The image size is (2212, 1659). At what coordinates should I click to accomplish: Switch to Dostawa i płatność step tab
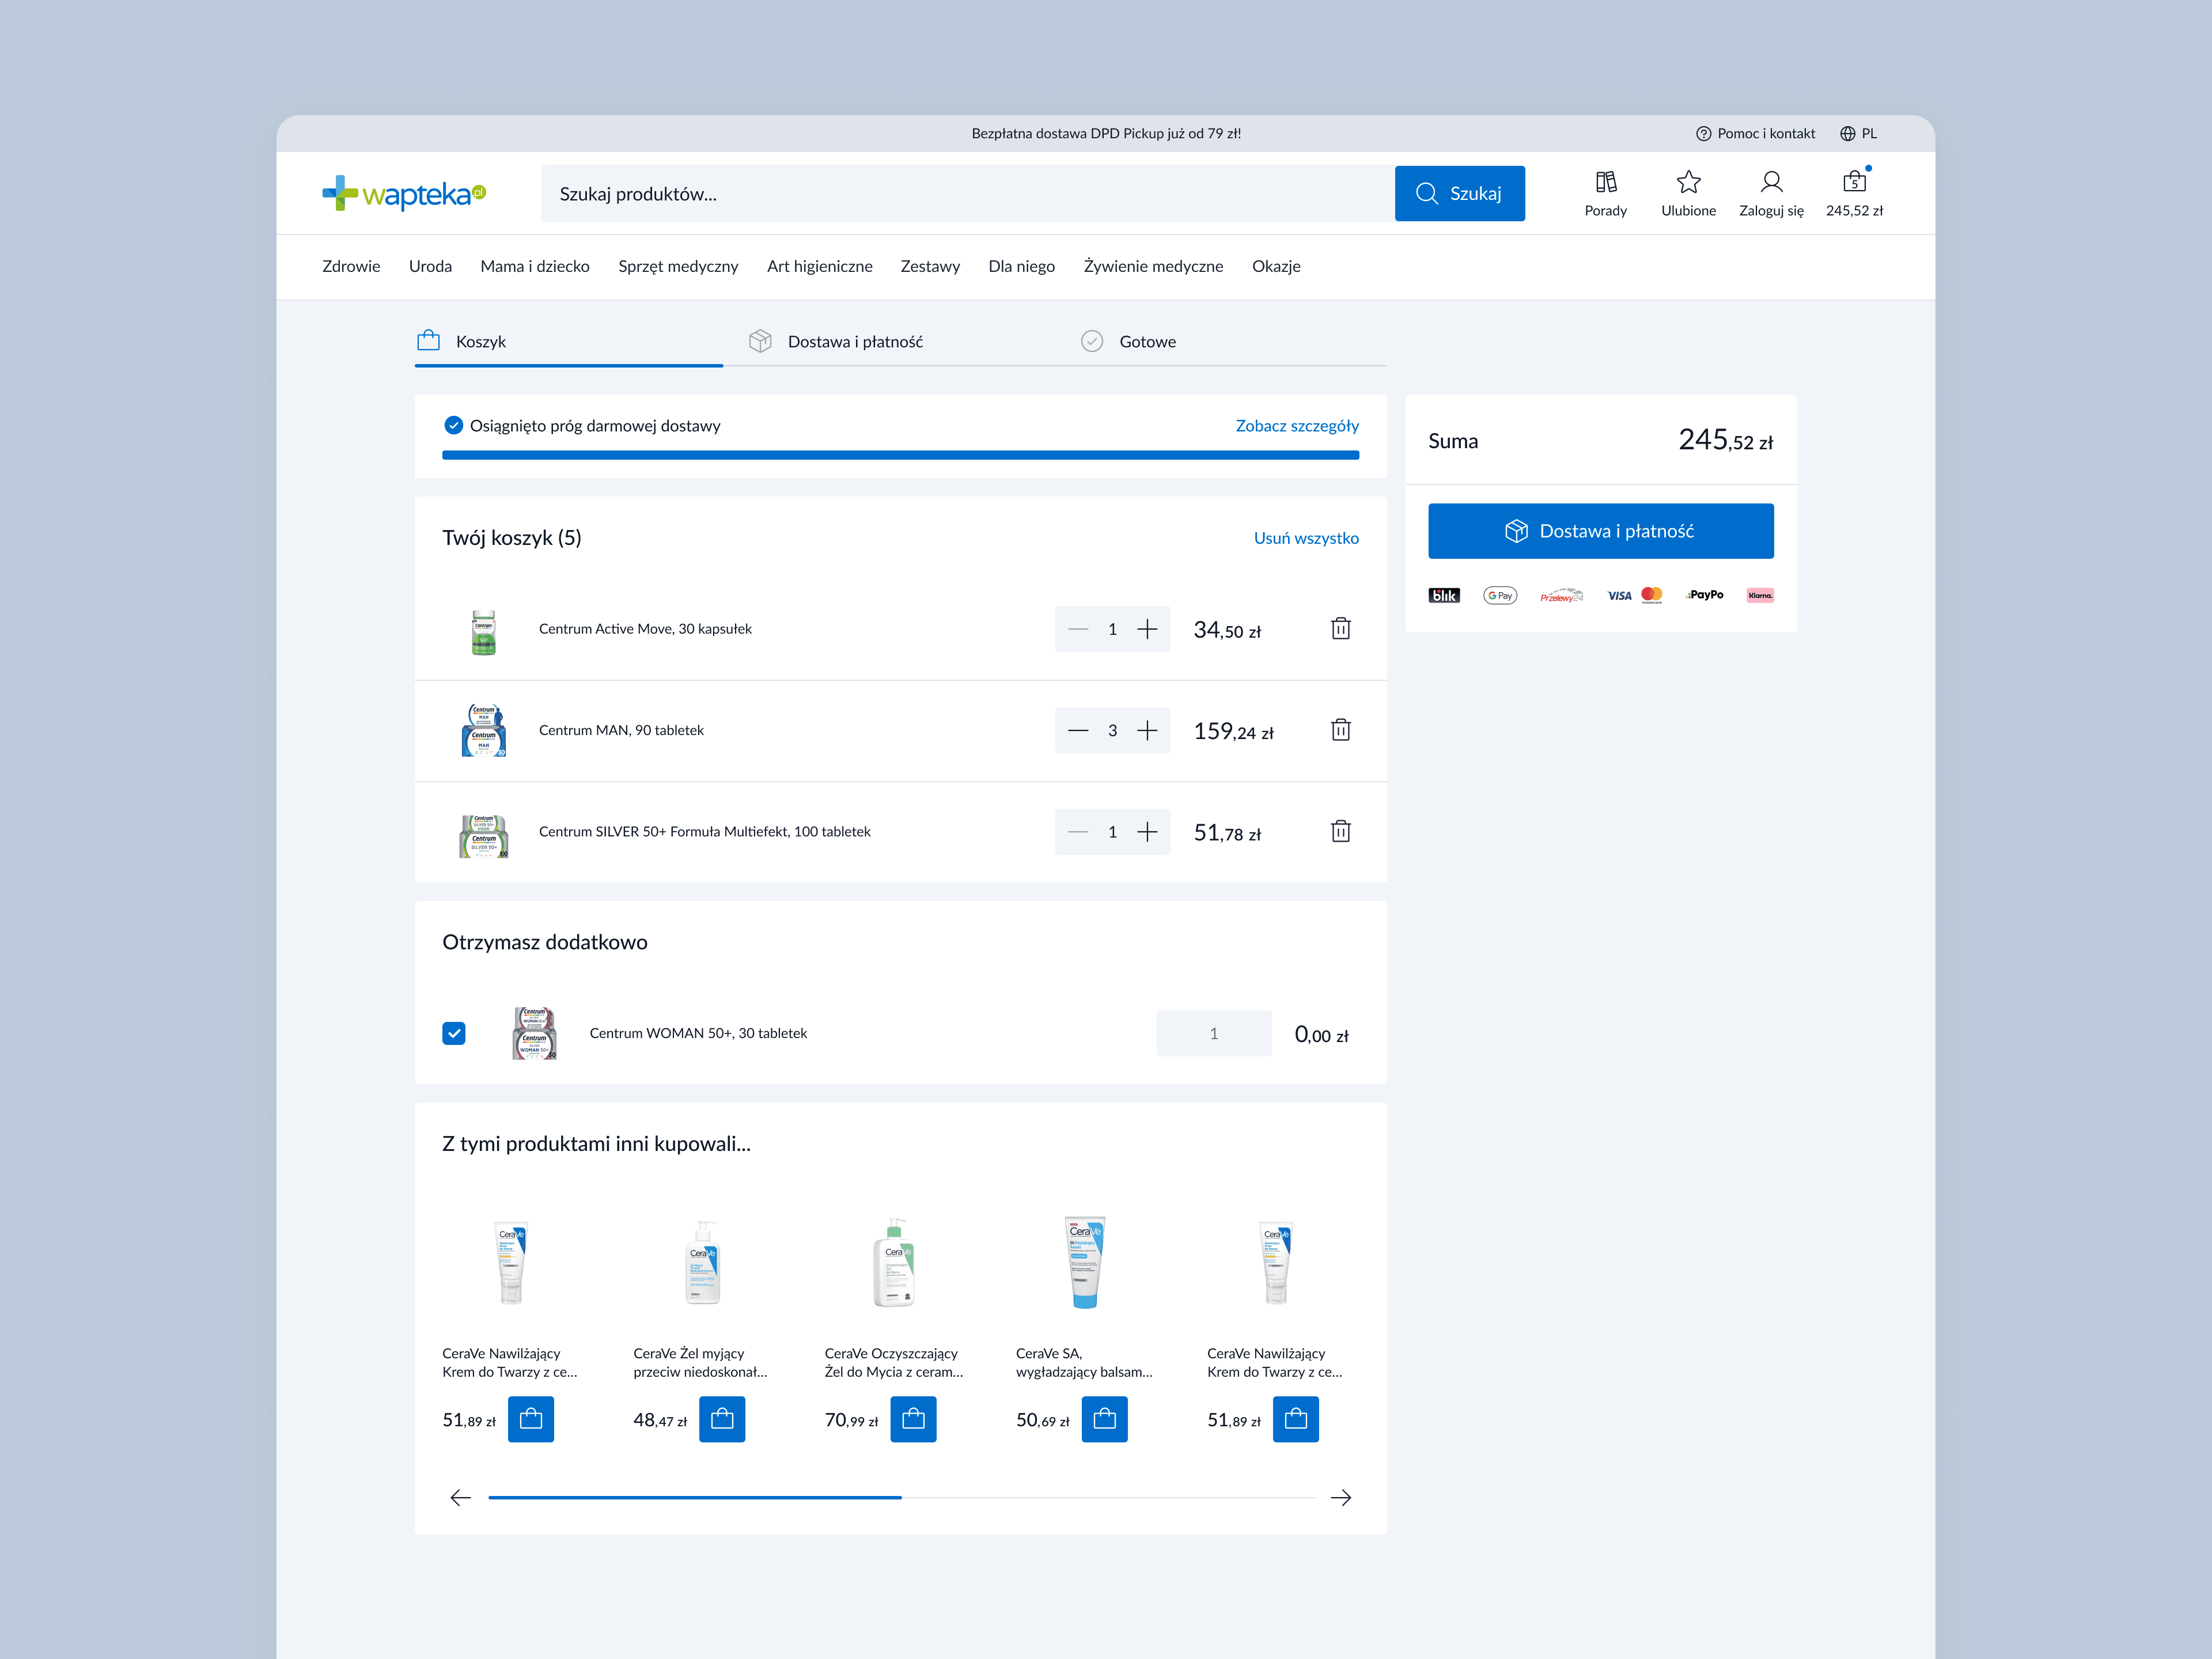coord(854,341)
